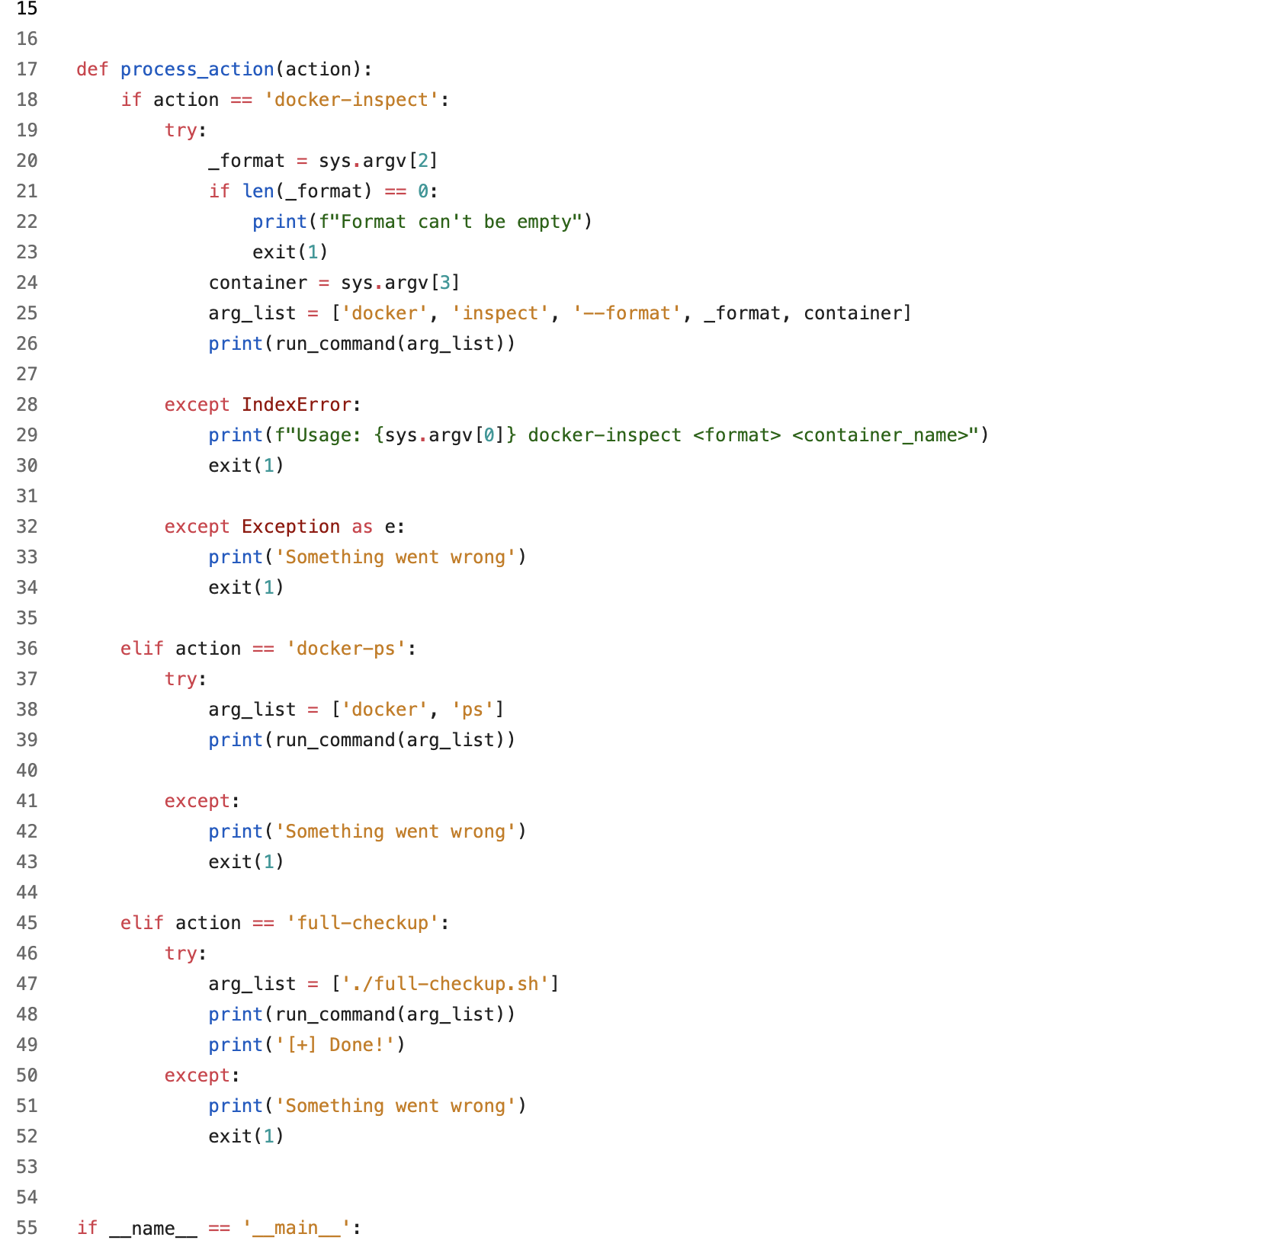Click the '__main__' string on line 55
This screenshot has width=1261, height=1250.
click(x=296, y=1228)
